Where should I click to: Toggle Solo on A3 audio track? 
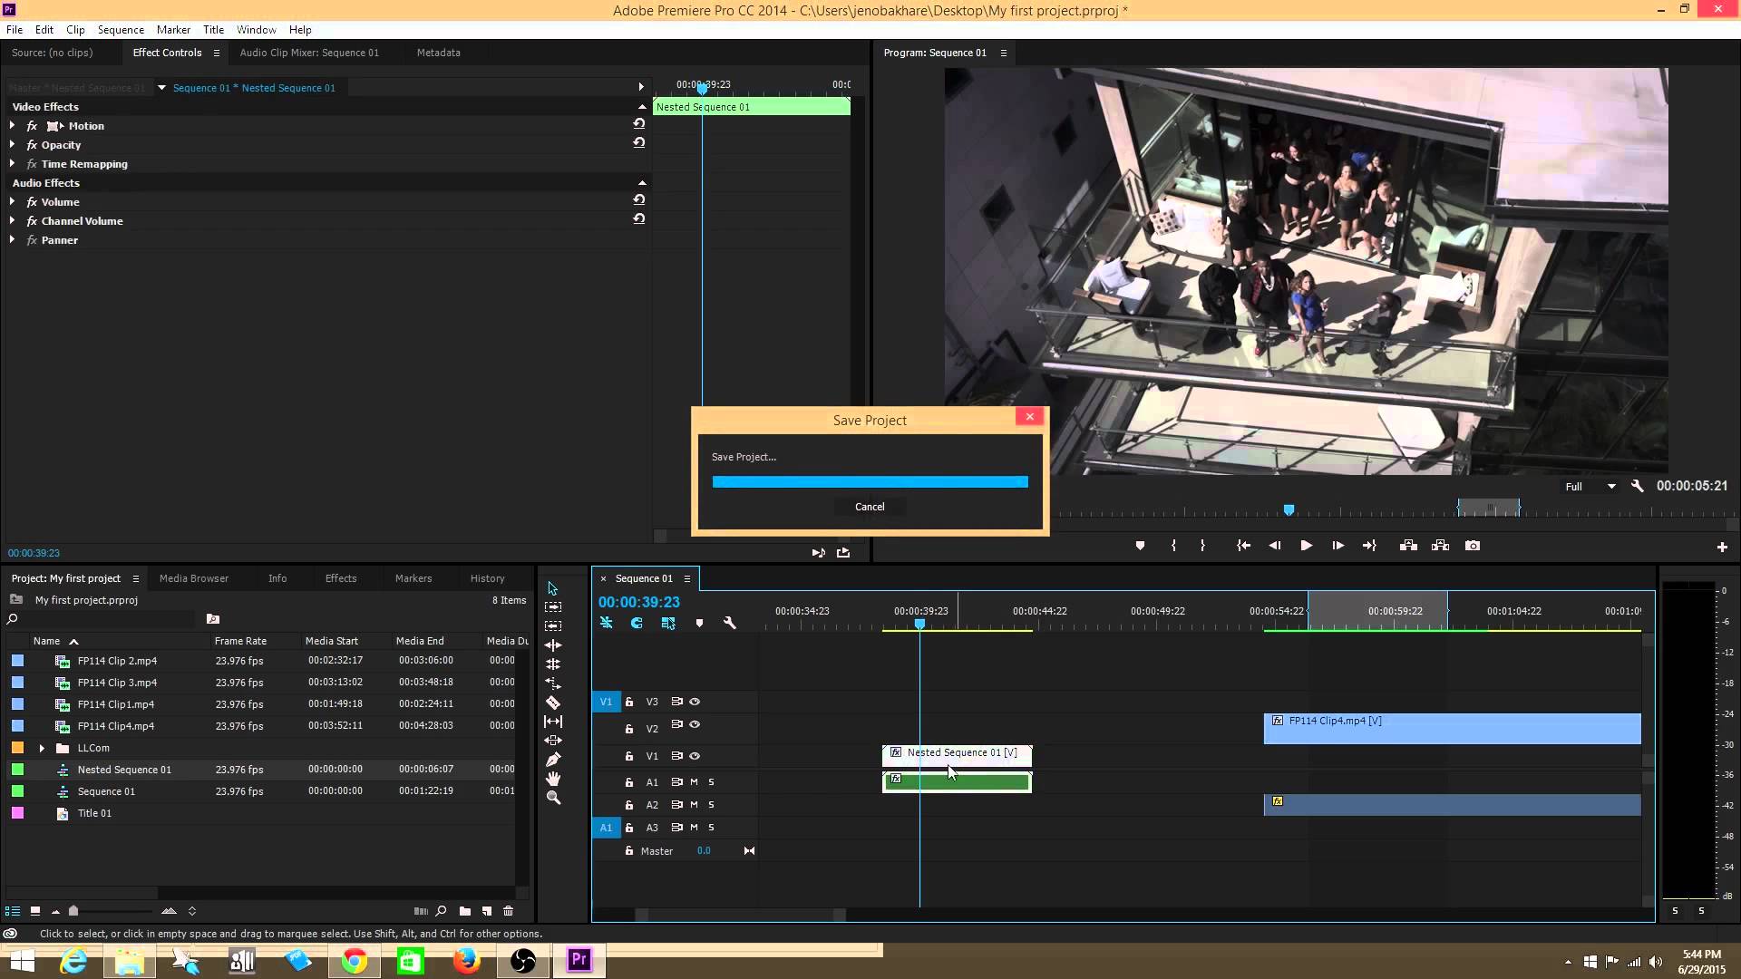click(710, 828)
